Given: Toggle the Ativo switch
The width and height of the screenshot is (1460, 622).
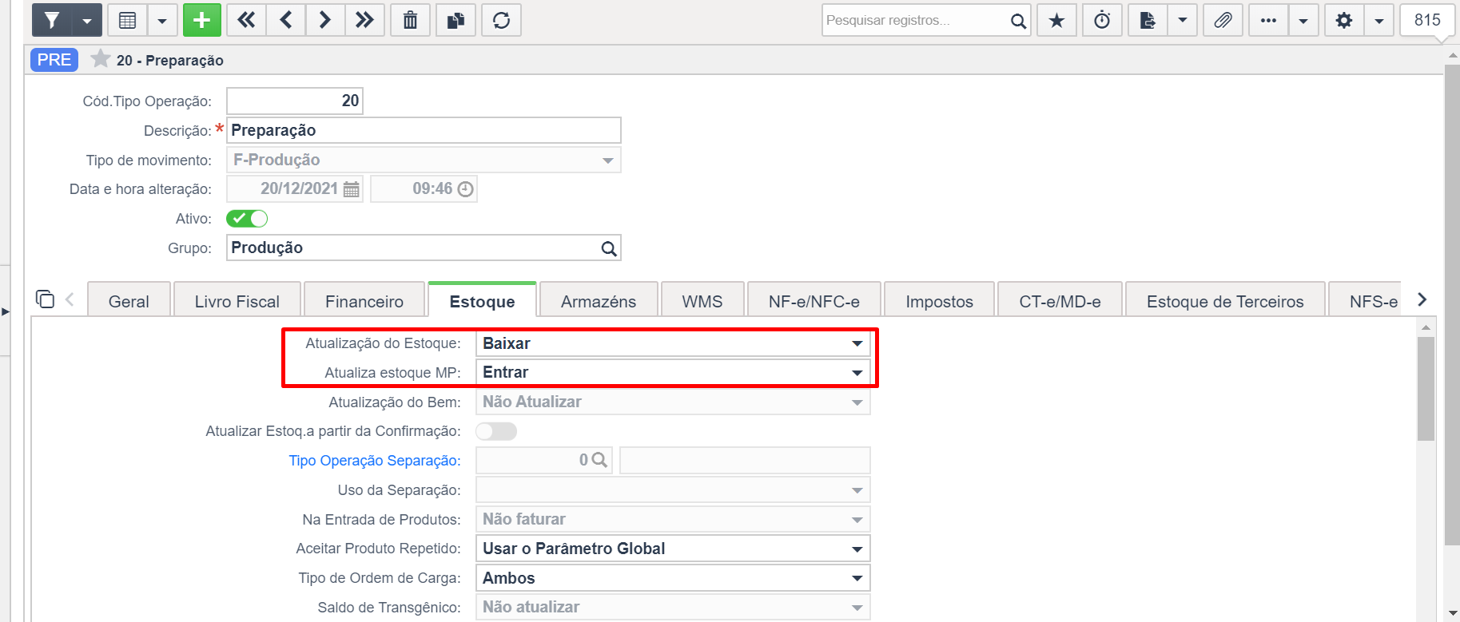Looking at the screenshot, I should tap(247, 218).
